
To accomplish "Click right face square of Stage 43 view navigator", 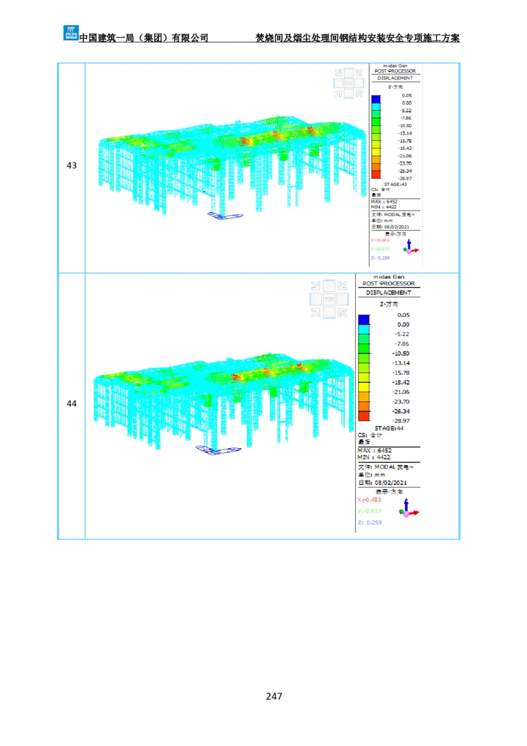I will tap(359, 84).
